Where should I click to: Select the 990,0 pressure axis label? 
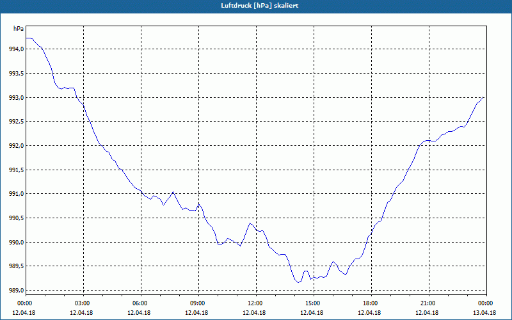[x=15, y=243]
